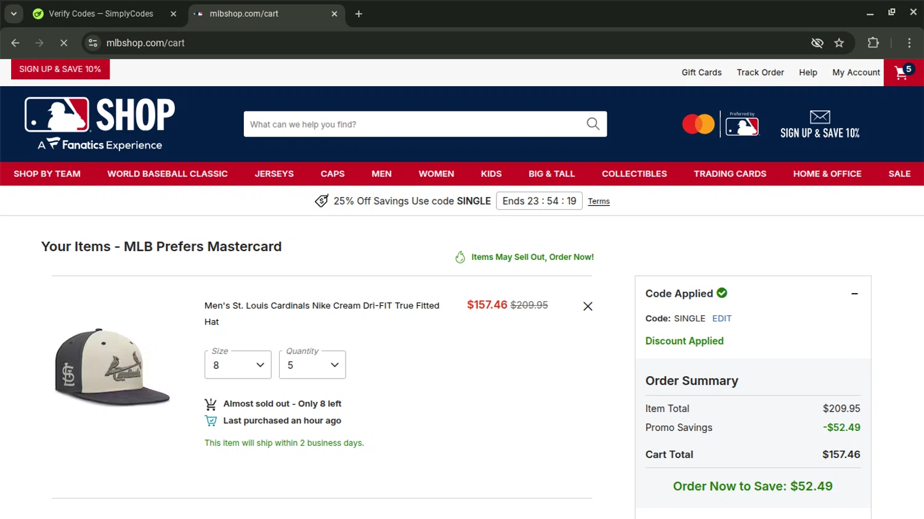The width and height of the screenshot is (924, 519).
Task: Click the MLB Shop logo
Action: pos(100,124)
